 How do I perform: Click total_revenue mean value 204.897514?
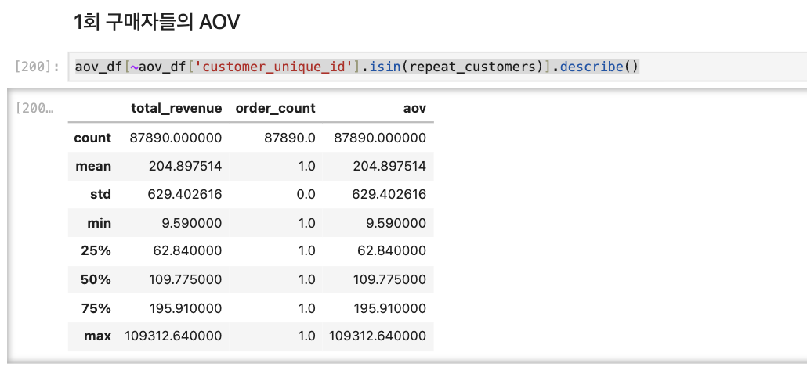pos(185,166)
